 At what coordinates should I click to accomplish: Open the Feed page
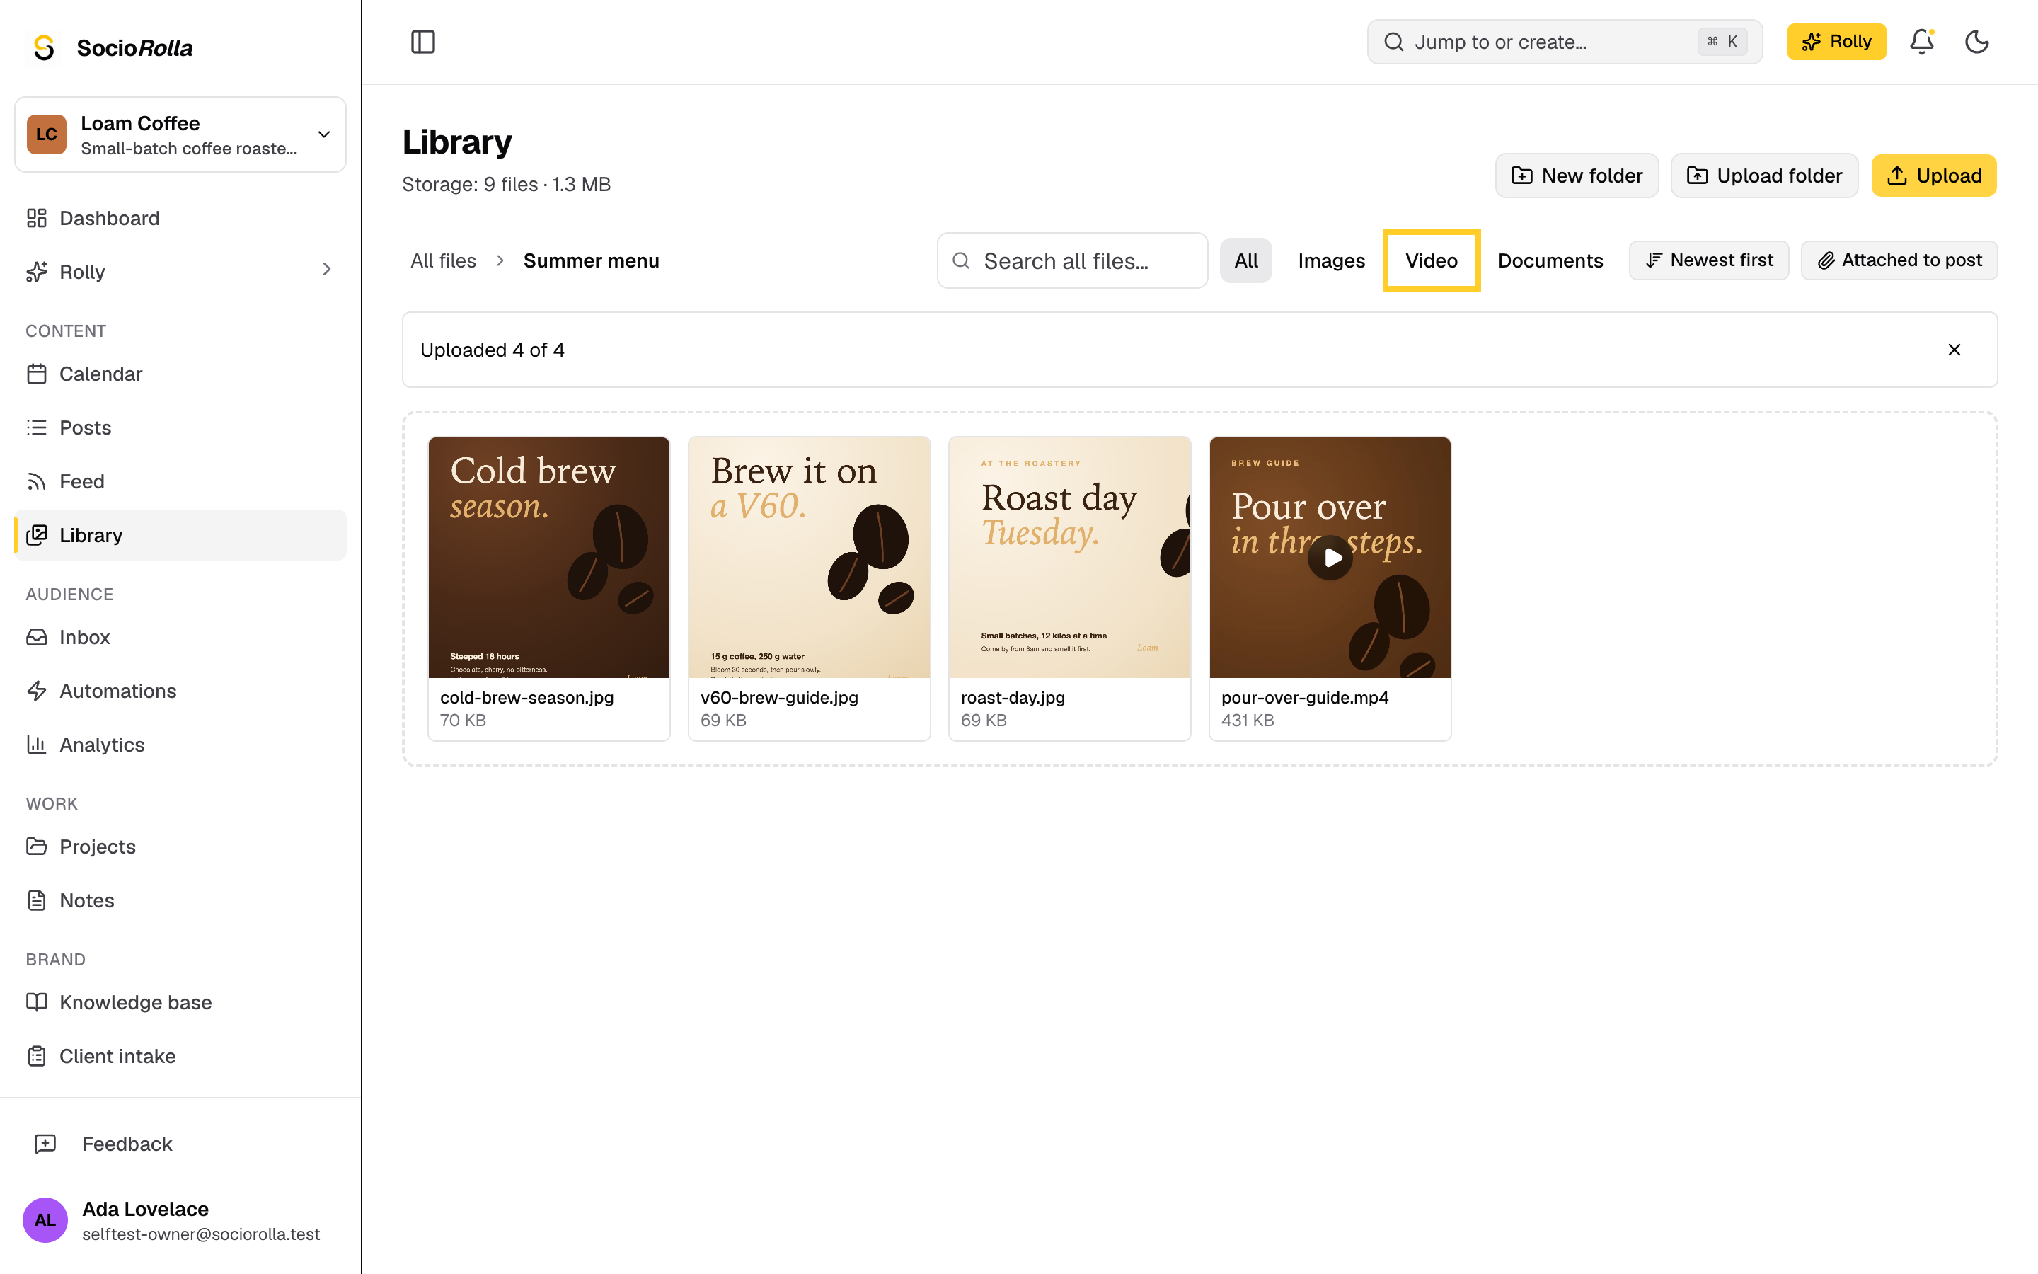[x=180, y=481]
